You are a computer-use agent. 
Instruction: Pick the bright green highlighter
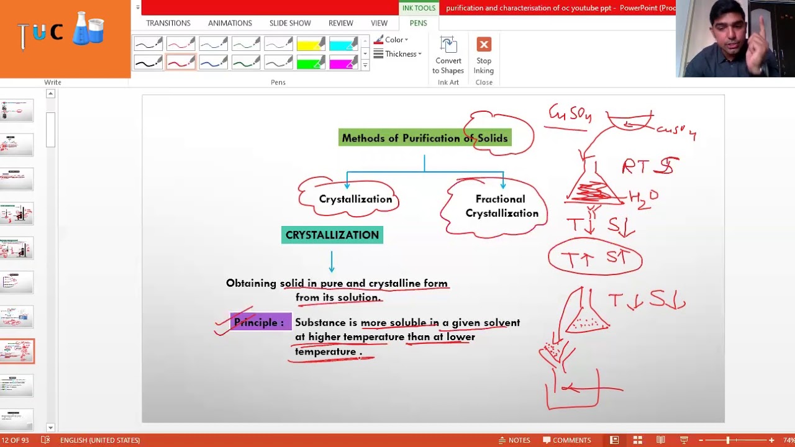(x=311, y=62)
